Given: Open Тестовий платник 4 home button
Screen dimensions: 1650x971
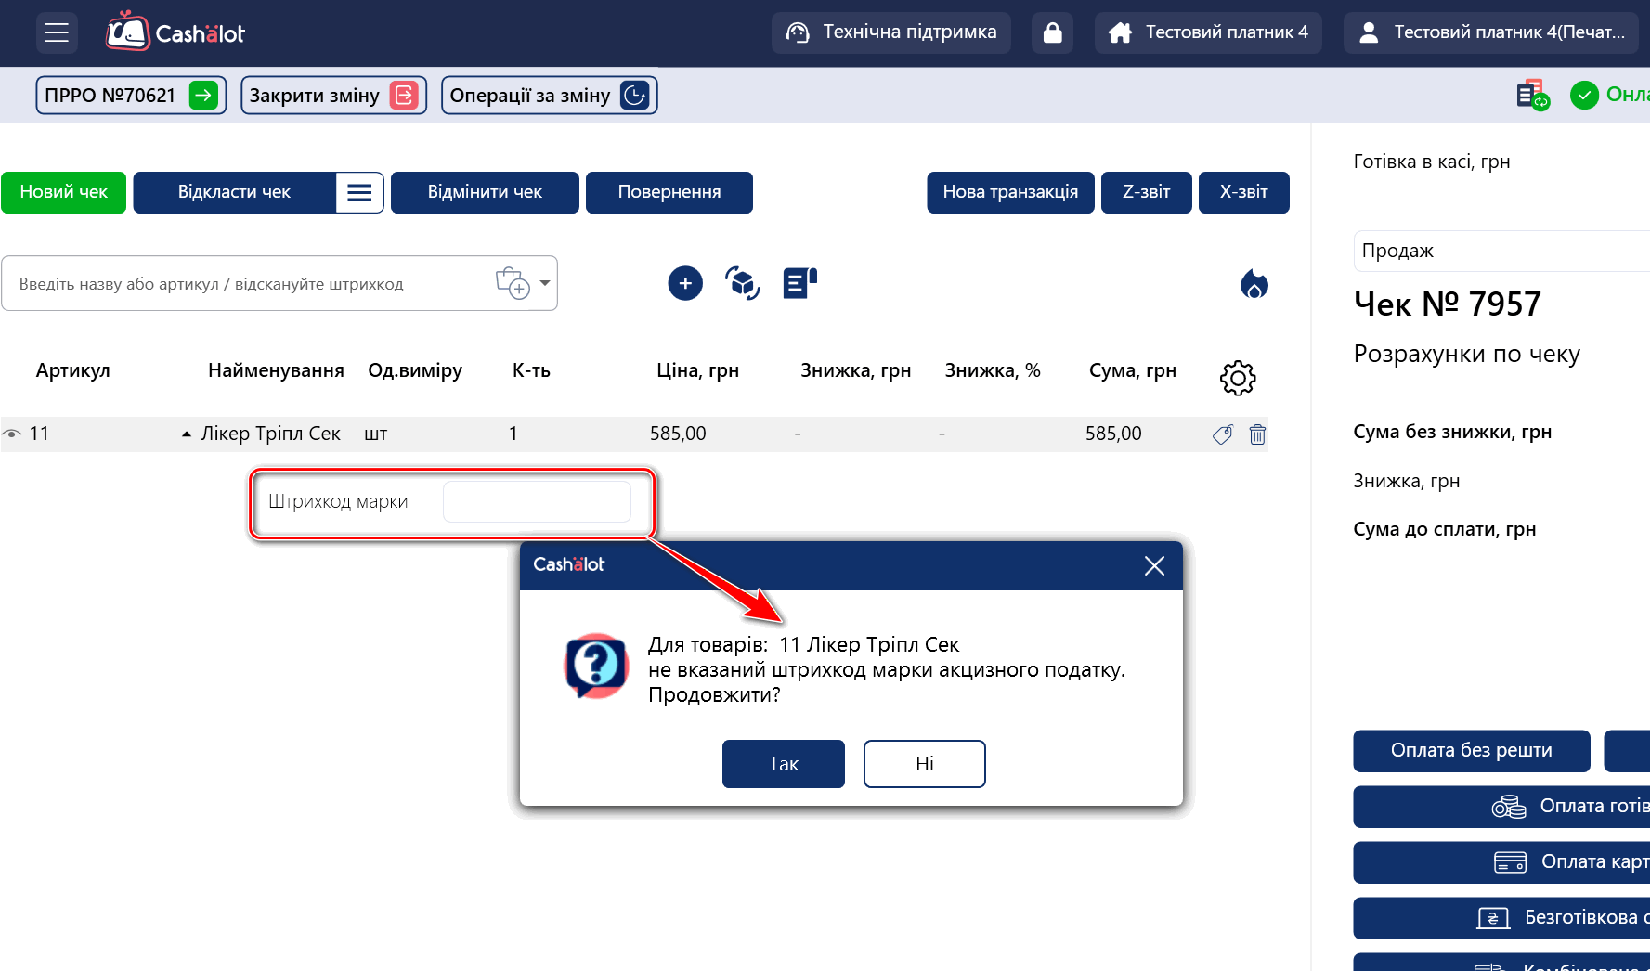Looking at the screenshot, I should (1208, 32).
